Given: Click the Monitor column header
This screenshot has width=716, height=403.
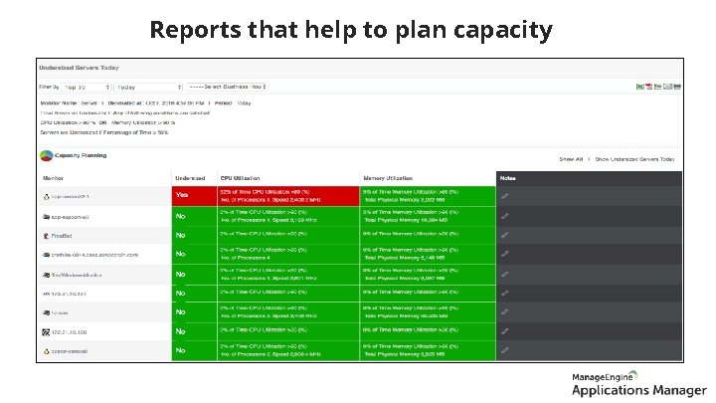Looking at the screenshot, I should 53,178.
